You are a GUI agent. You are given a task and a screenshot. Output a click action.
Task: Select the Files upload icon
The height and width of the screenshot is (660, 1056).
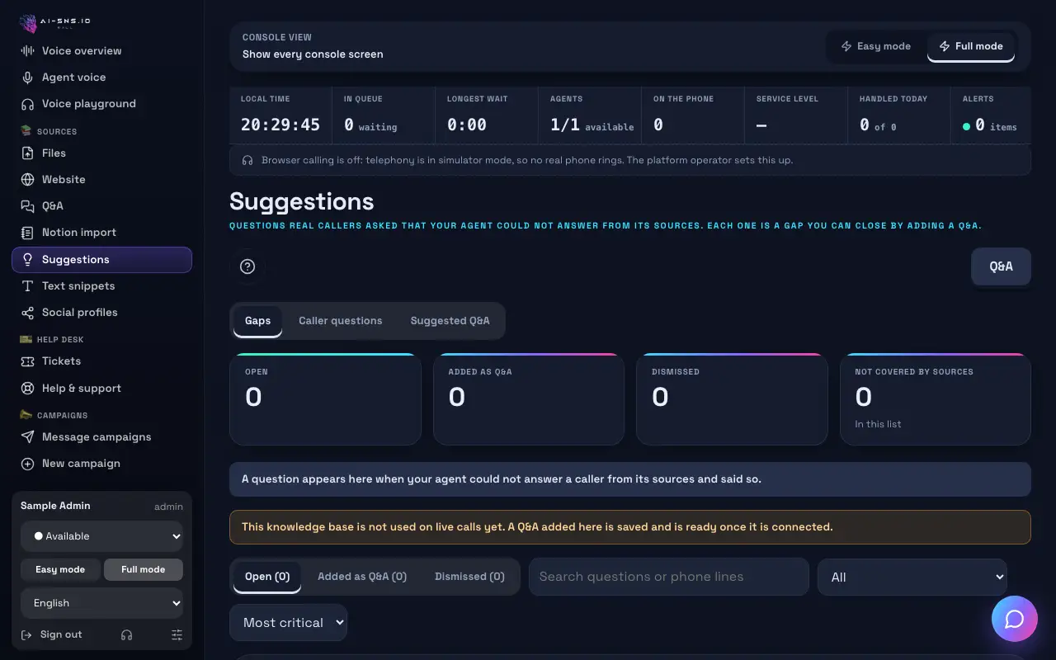(x=27, y=153)
